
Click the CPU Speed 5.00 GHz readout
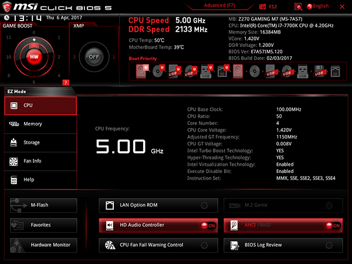click(167, 21)
